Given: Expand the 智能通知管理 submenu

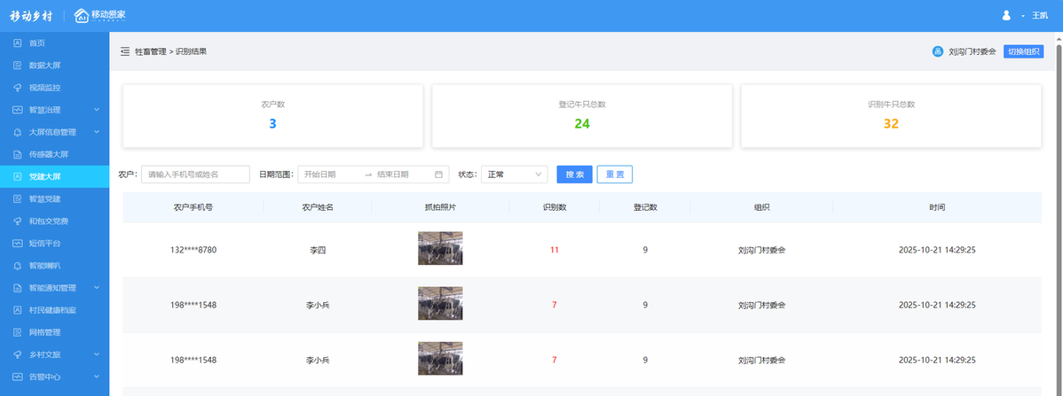Looking at the screenshot, I should pos(96,287).
